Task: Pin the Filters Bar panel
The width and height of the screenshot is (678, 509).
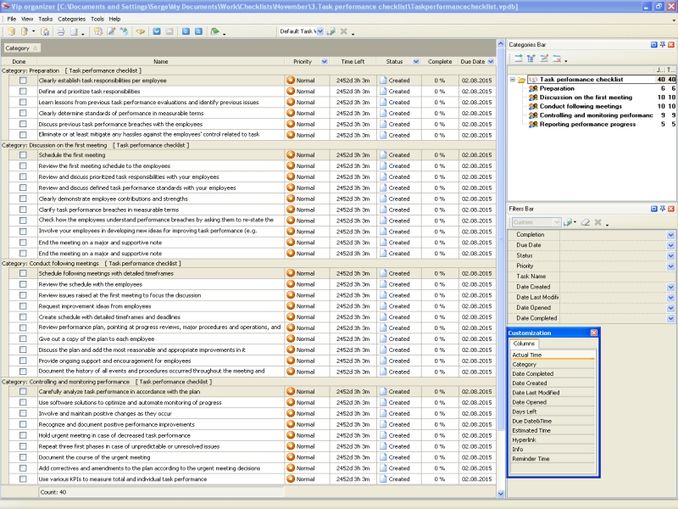Action: [x=663, y=208]
